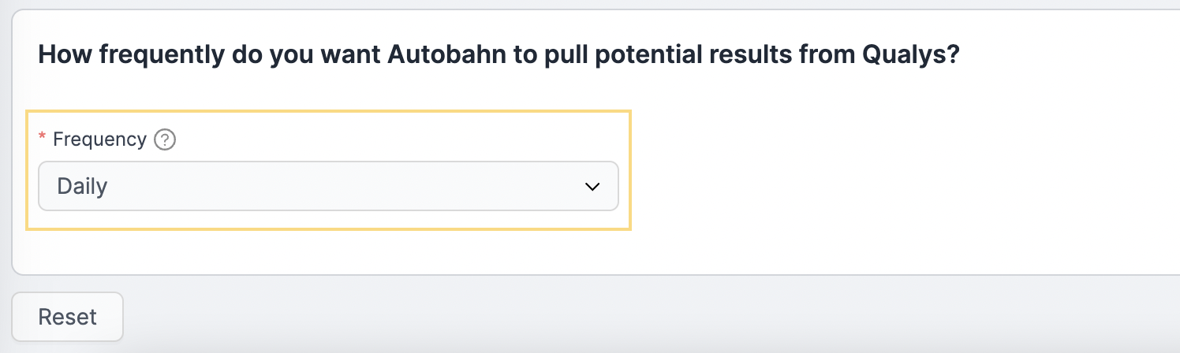Change pull frequency from Daily
1180x353 pixels.
[x=328, y=186]
